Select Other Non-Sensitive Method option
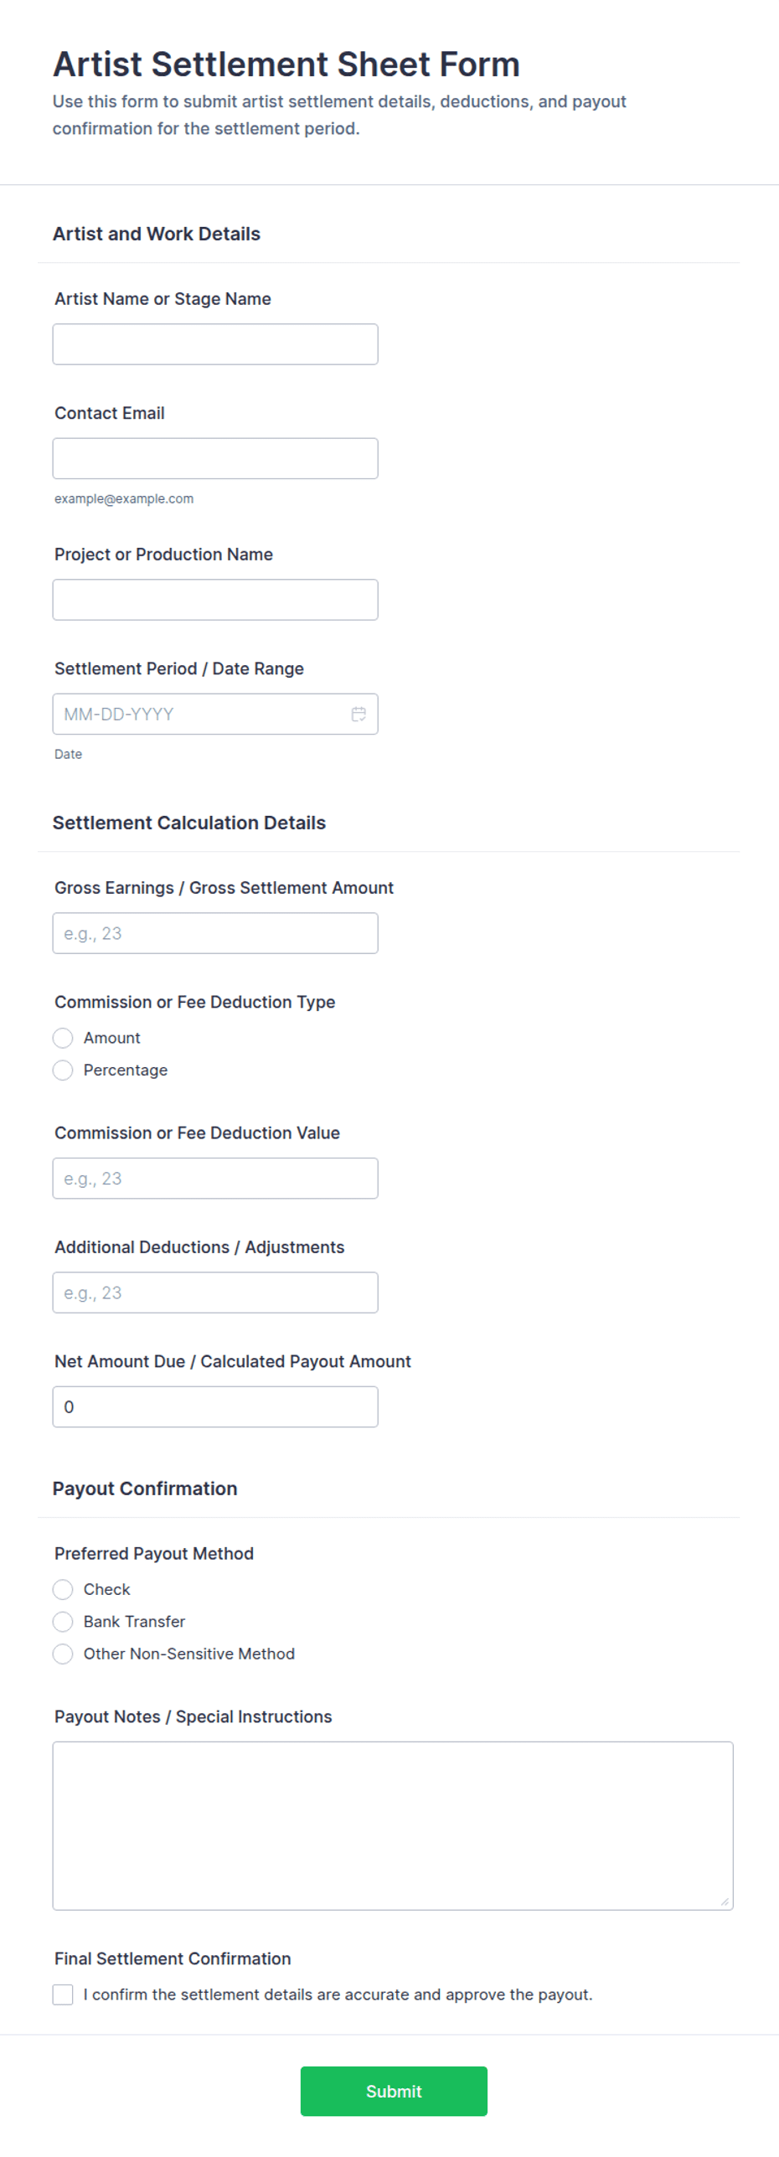The height and width of the screenshot is (2157, 779). tap(63, 1653)
